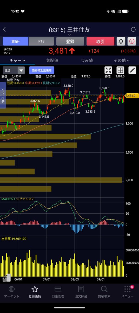Switch to 歩み値 tab
The image size is (139, 313).
coord(87,60)
